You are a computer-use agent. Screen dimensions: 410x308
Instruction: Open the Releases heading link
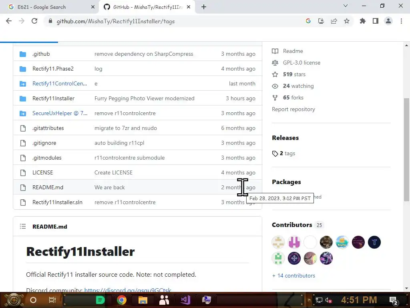click(x=285, y=138)
